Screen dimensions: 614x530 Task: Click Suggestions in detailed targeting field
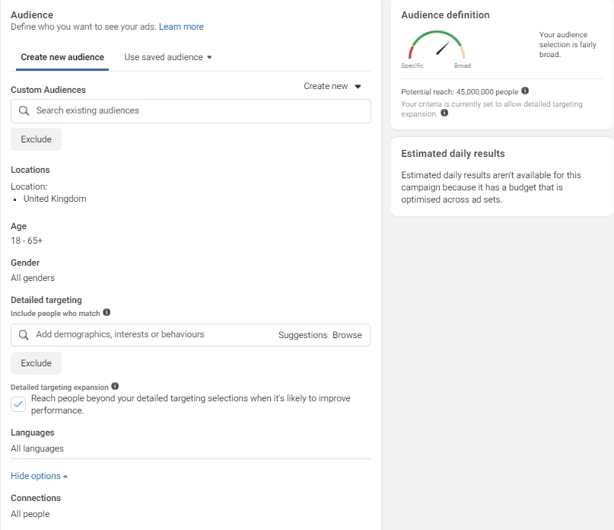(x=302, y=335)
